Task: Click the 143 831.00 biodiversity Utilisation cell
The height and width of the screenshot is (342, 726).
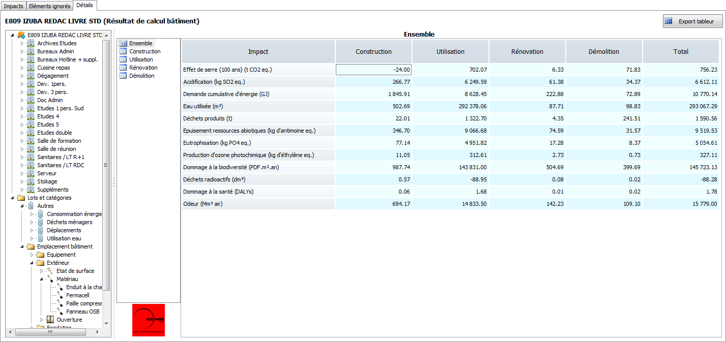Action: tap(450, 167)
